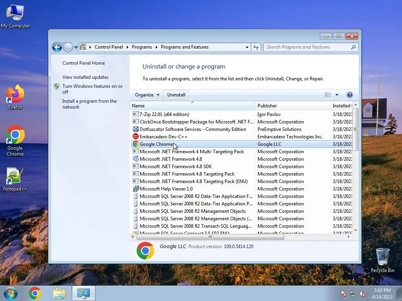The width and height of the screenshot is (402, 301).
Task: Expand arrow after Programs breadcrumb
Action: pyautogui.click(x=156, y=47)
